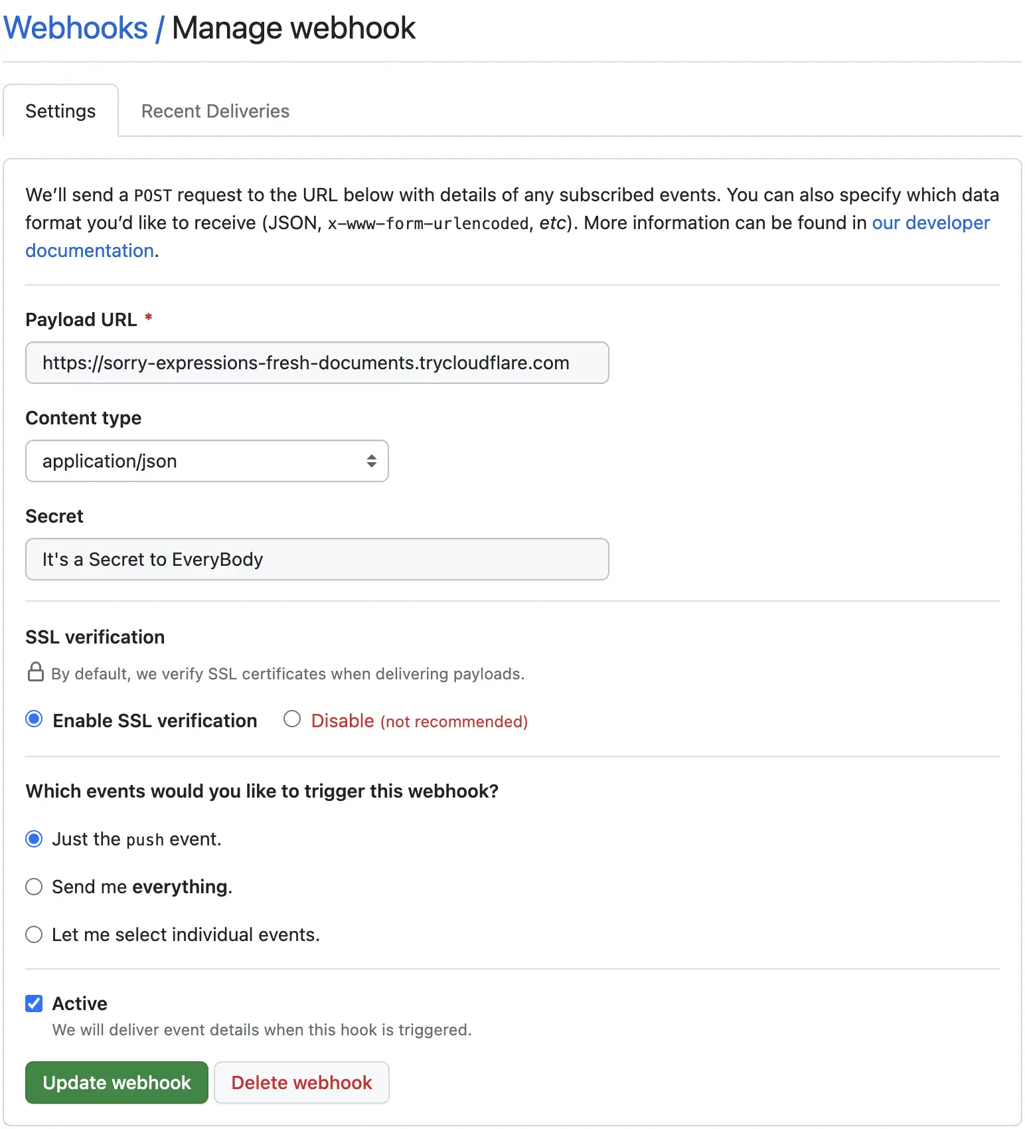Select Disable SSL verification option
The height and width of the screenshot is (1129, 1025).
point(292,719)
